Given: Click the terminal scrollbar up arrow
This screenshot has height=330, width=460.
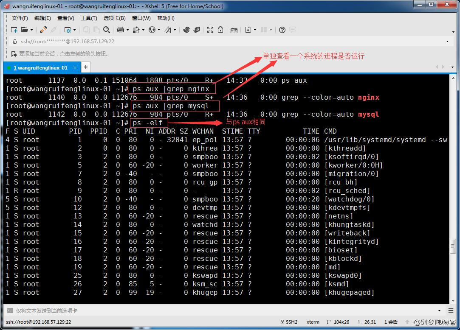Looking at the screenshot, I should 453,78.
